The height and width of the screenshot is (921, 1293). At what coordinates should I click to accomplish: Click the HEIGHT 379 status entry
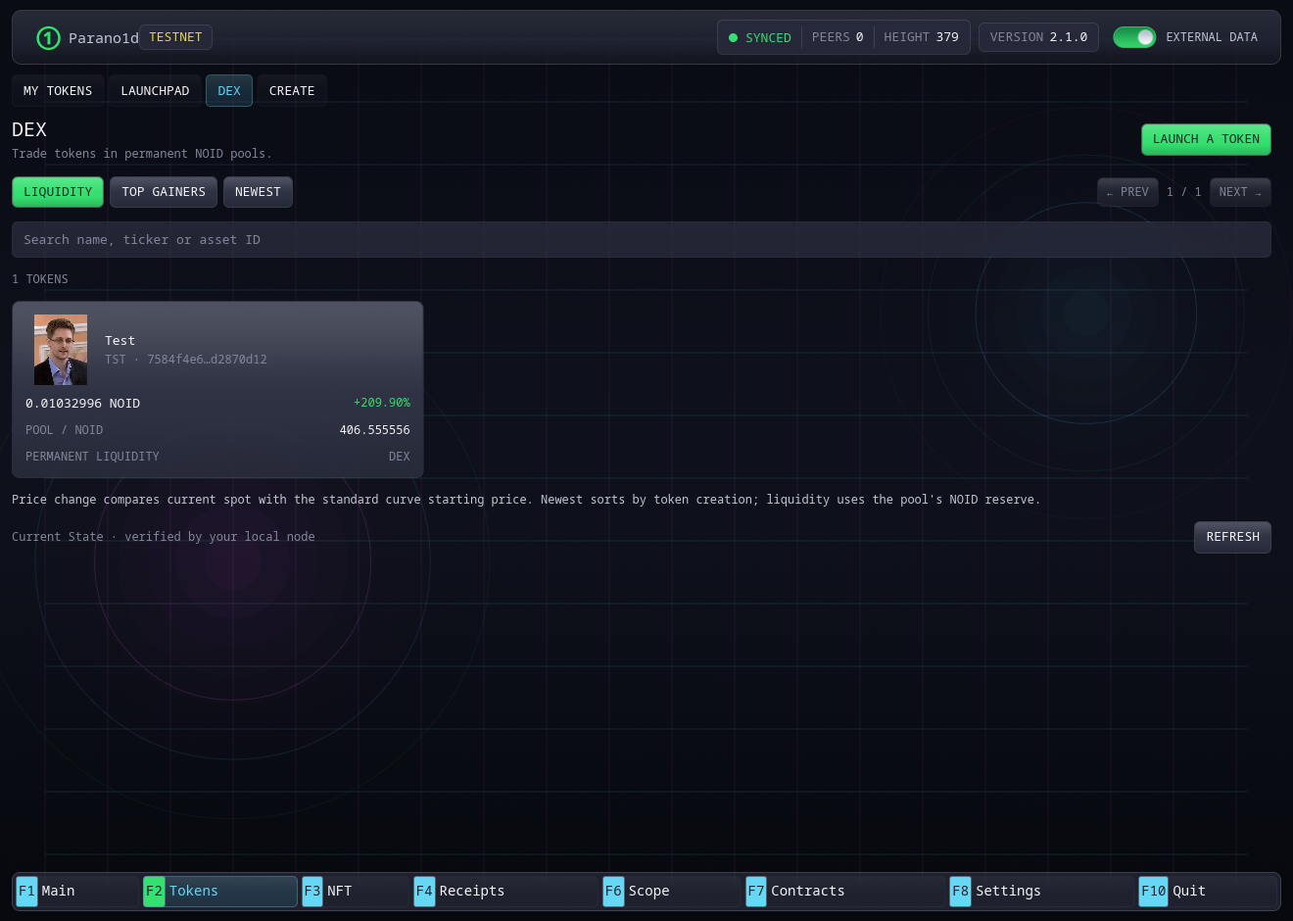point(921,37)
